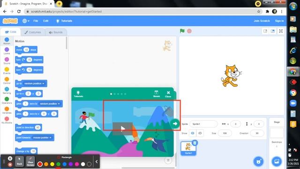The width and height of the screenshot is (300, 169).
Task: Click the sprite Size field
Action: [x=225, y=133]
